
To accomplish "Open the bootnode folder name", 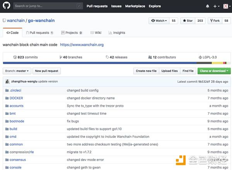I will click(17, 121).
